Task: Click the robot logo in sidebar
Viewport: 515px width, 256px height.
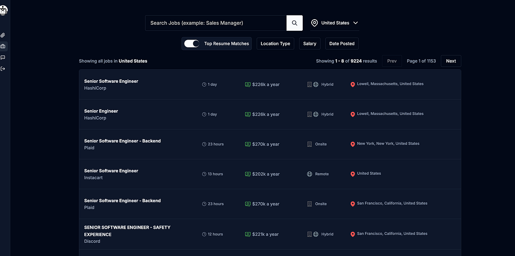Action: (3, 10)
